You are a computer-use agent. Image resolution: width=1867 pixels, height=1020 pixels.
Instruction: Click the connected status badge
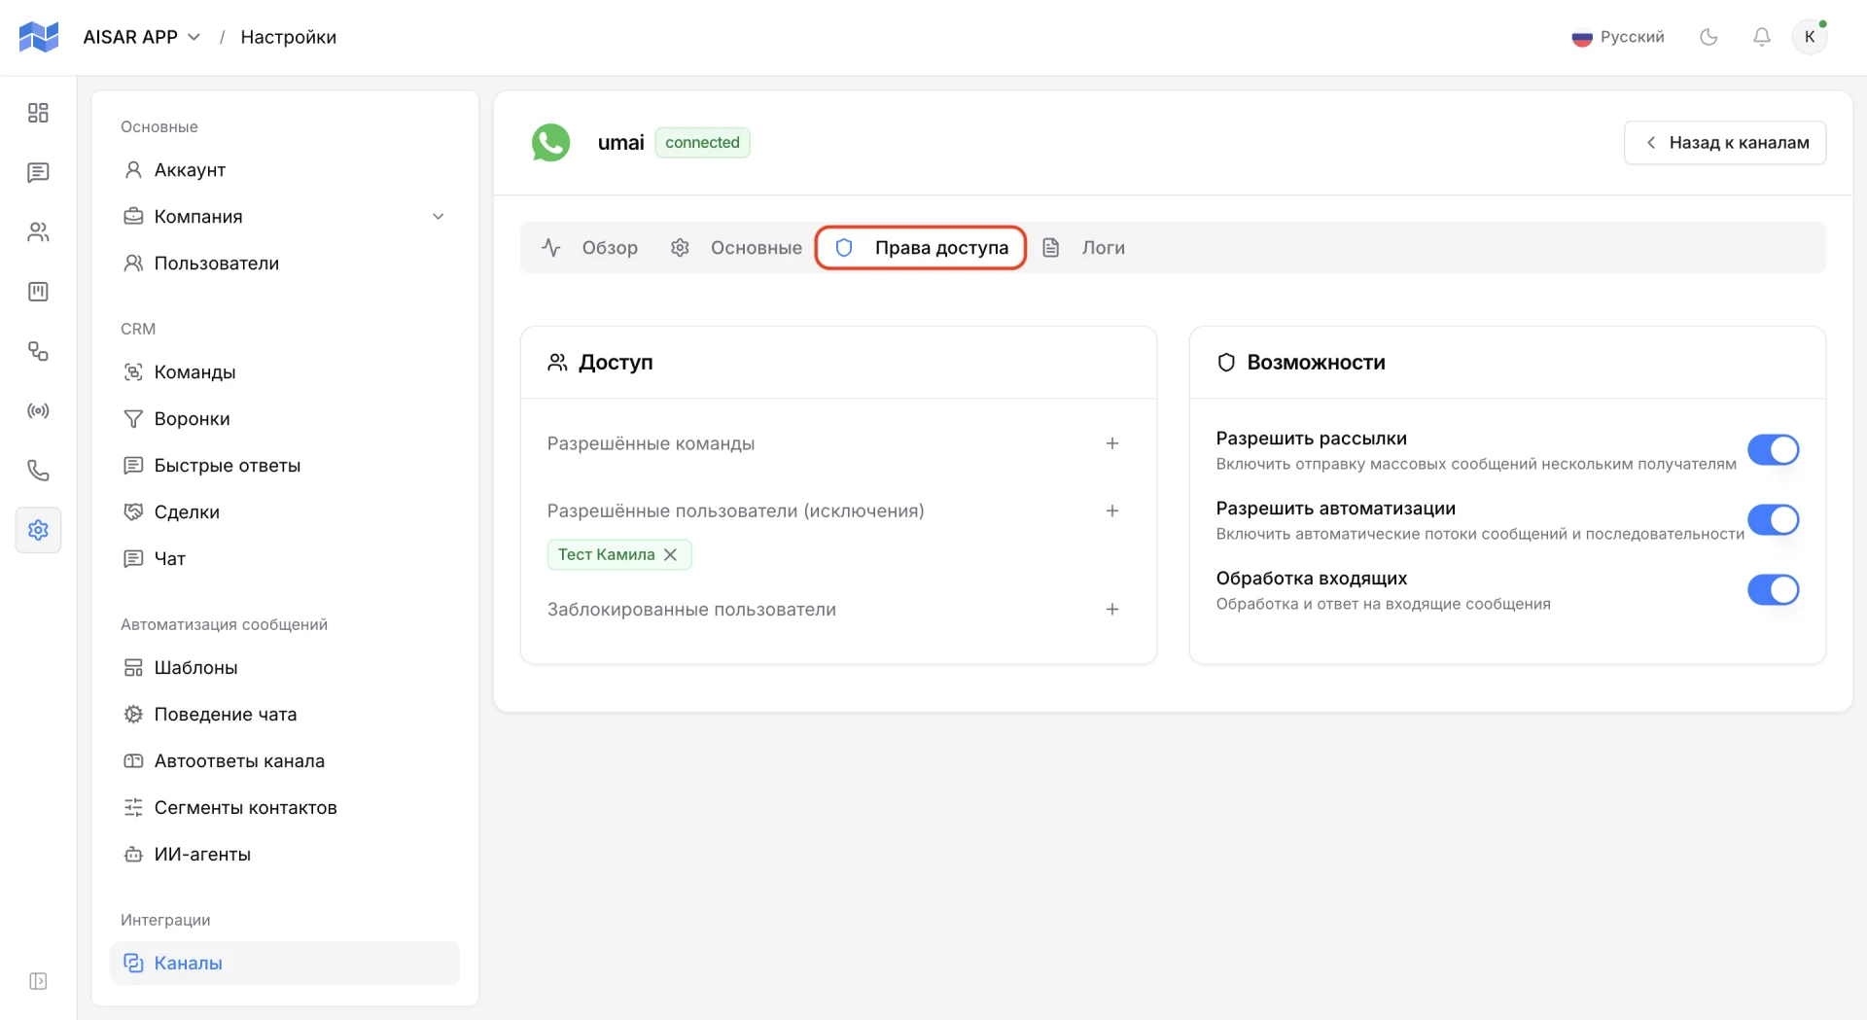702,143
